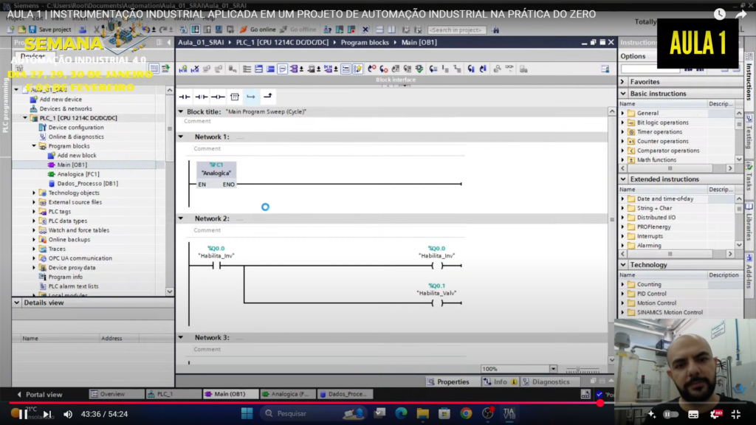Collapse Network 3
Image resolution: width=756 pixels, height=425 pixels.
[182, 337]
